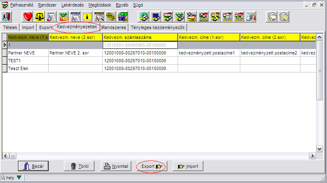Click the Import button at the bottom
This screenshot has width=327, height=183.
(188, 166)
